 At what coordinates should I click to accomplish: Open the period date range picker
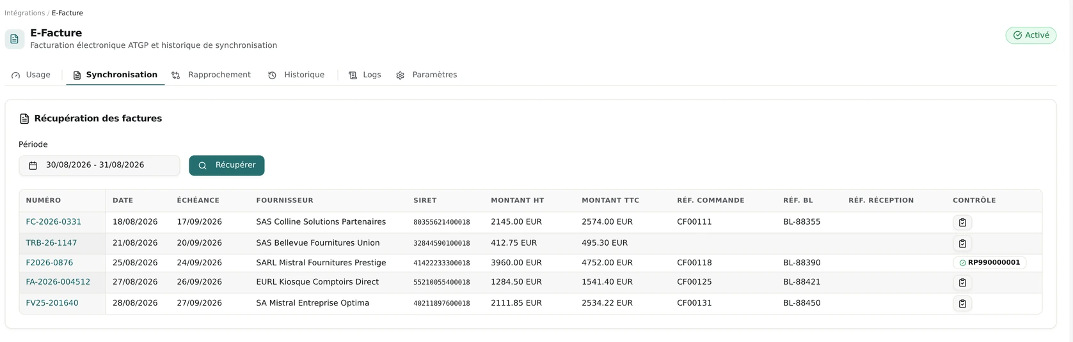[x=99, y=165]
